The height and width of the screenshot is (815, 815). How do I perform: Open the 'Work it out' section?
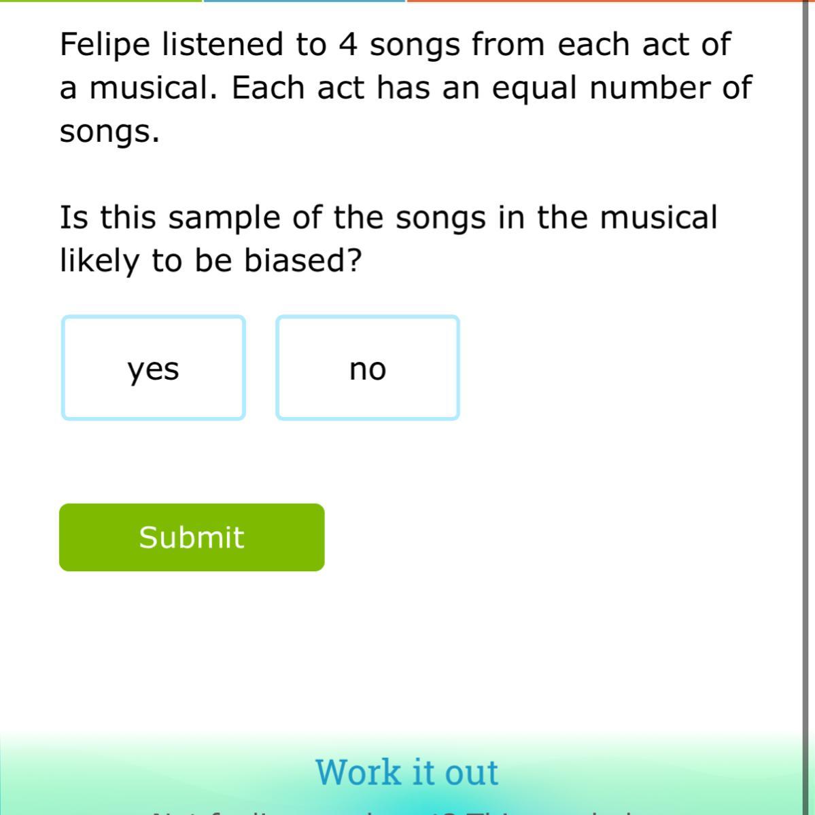click(406, 772)
